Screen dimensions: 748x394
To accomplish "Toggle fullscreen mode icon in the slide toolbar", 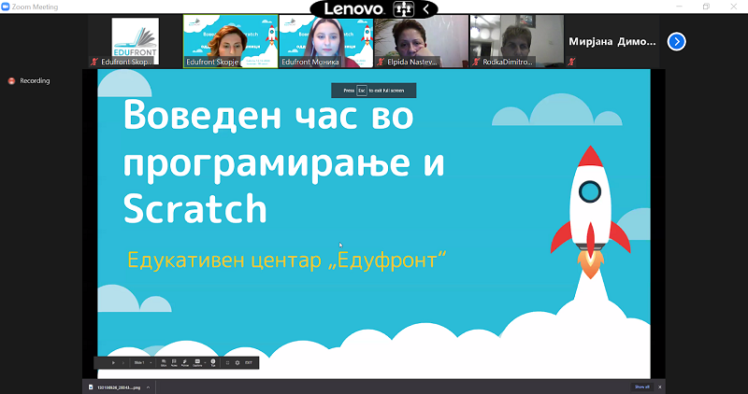I will tap(227, 362).
